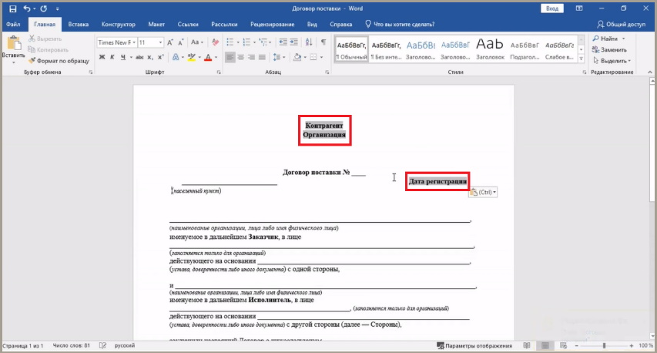Toggle Italic formatting button К
657x353 pixels.
pos(112,57)
